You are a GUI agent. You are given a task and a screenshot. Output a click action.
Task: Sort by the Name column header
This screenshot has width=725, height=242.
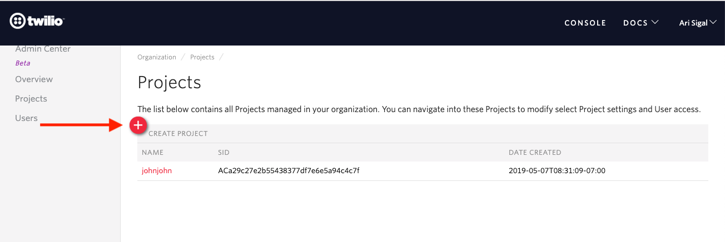(153, 152)
